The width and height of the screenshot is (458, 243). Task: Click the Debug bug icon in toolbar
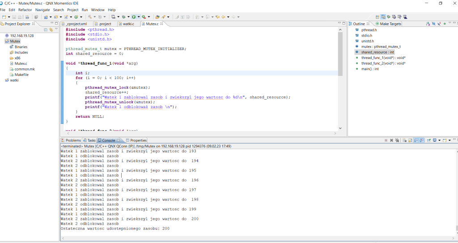click(123, 17)
